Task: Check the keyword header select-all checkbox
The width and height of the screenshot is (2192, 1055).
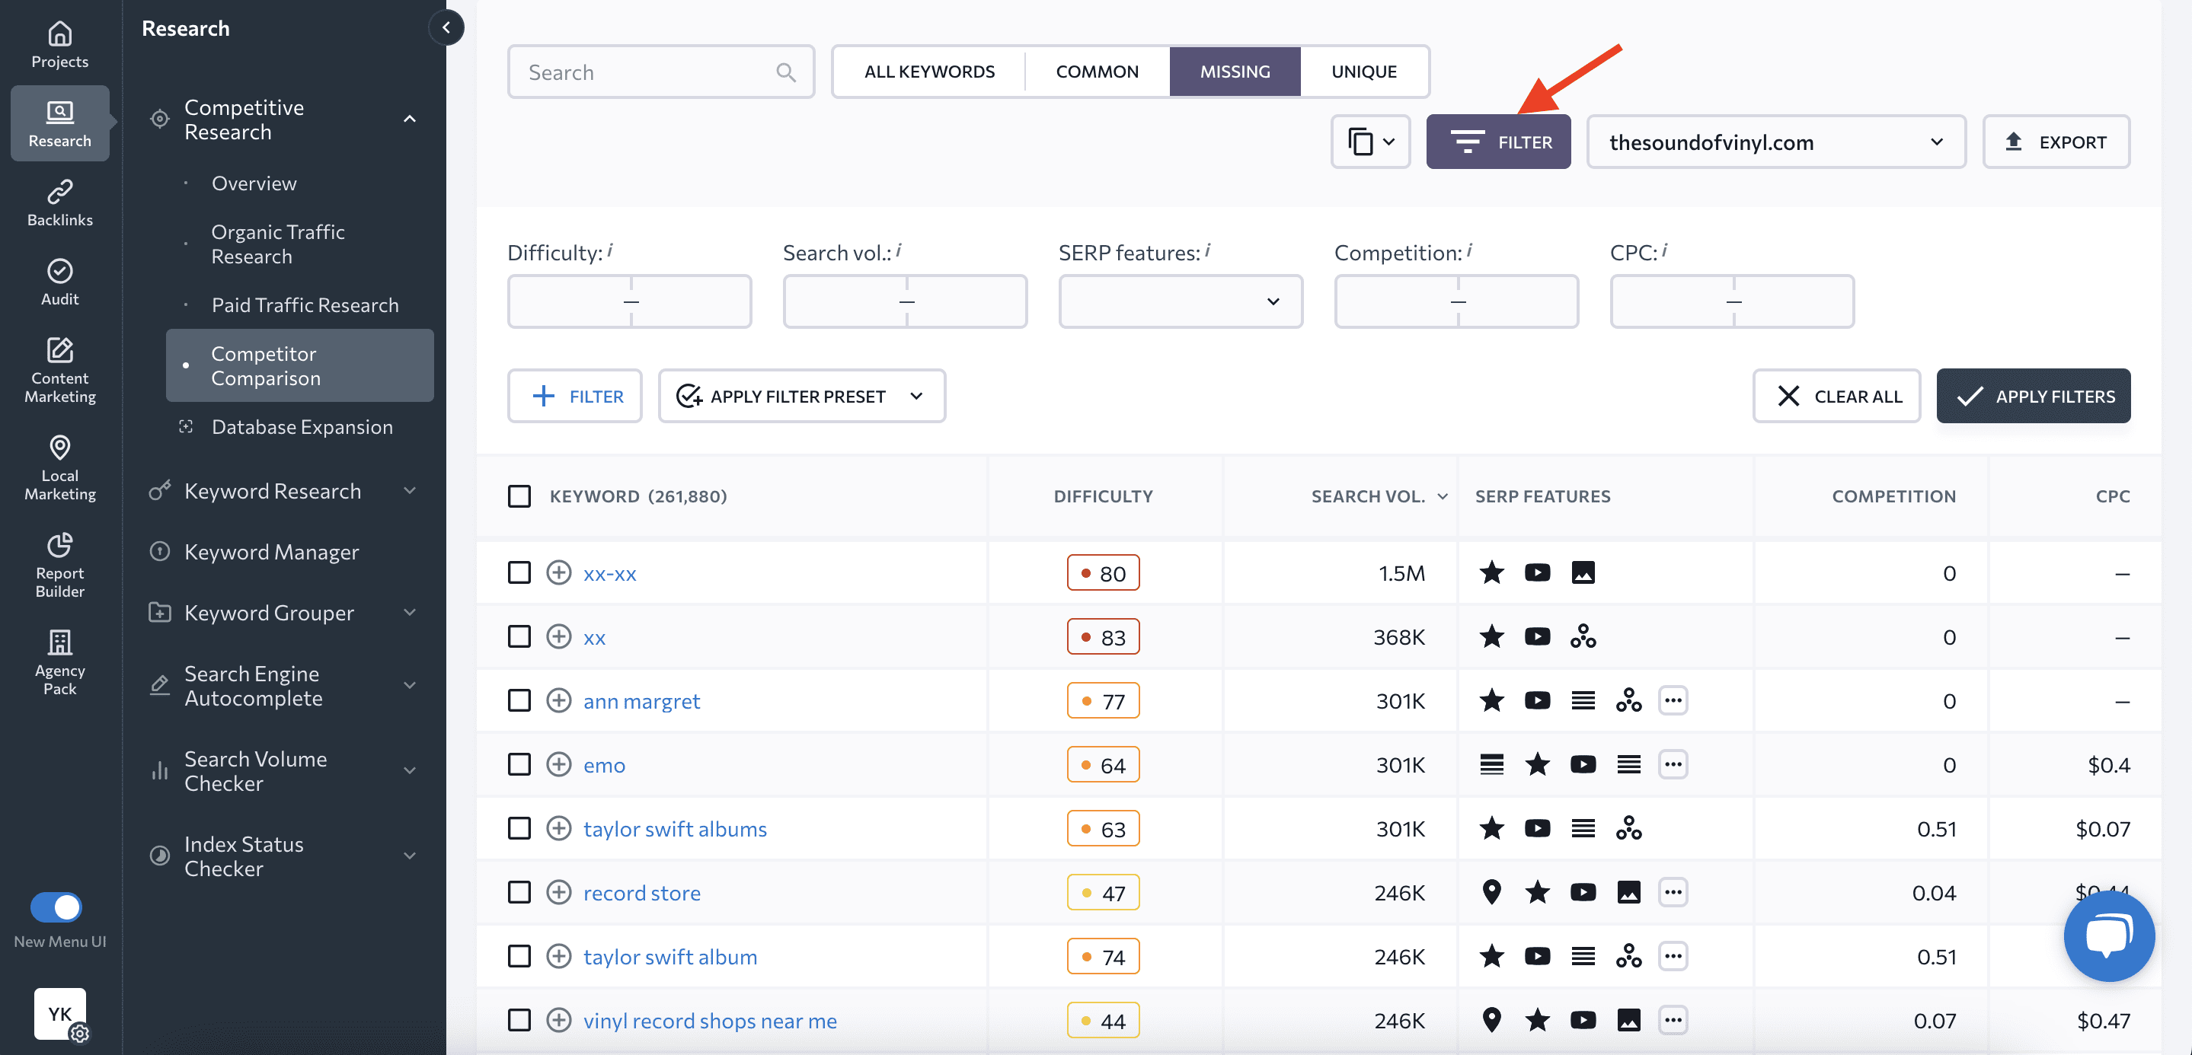Action: (520, 496)
